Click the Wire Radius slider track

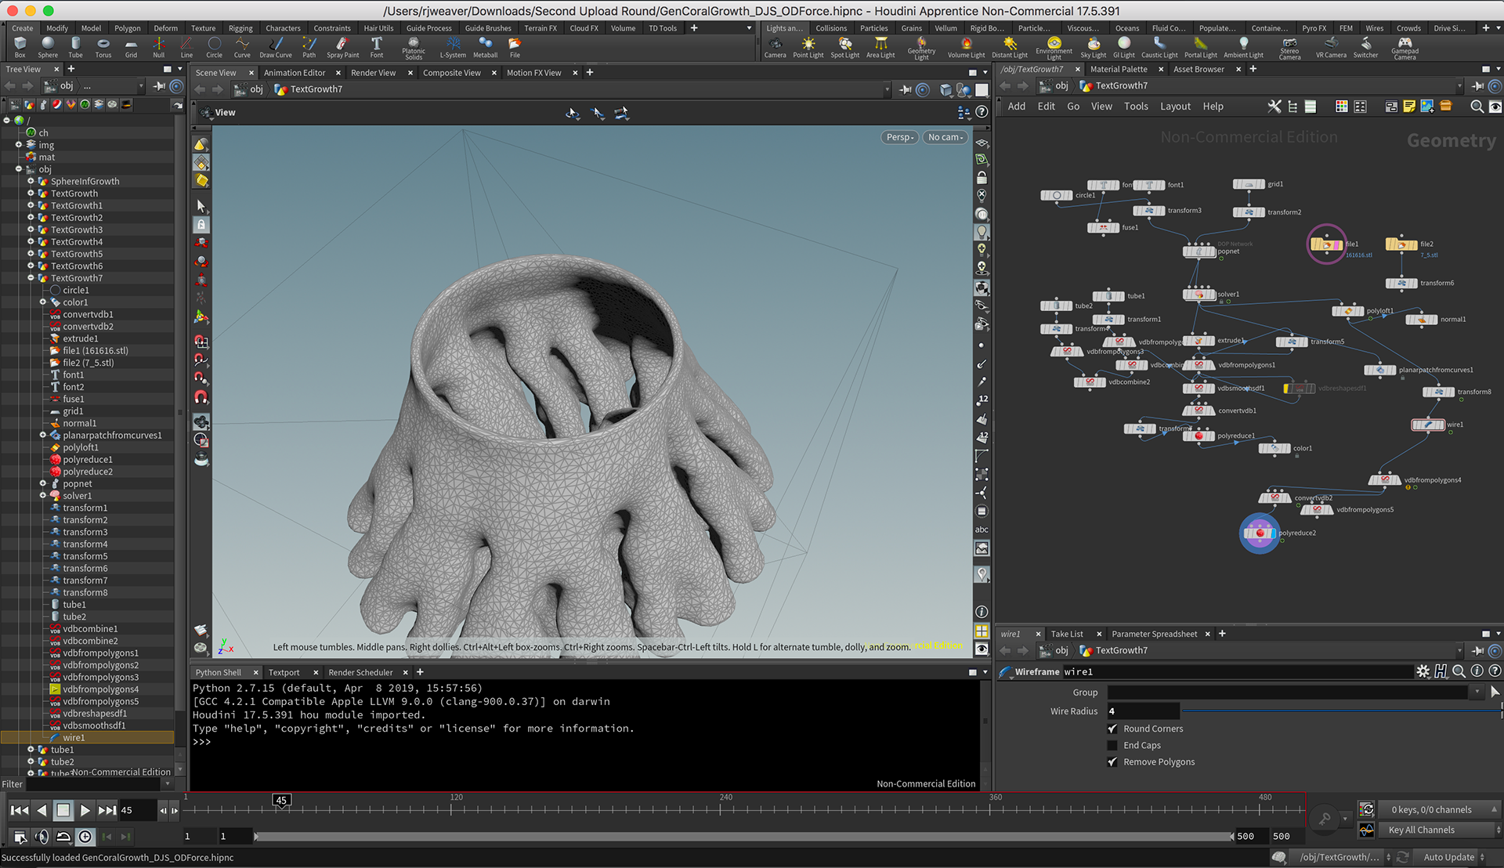tap(1339, 711)
